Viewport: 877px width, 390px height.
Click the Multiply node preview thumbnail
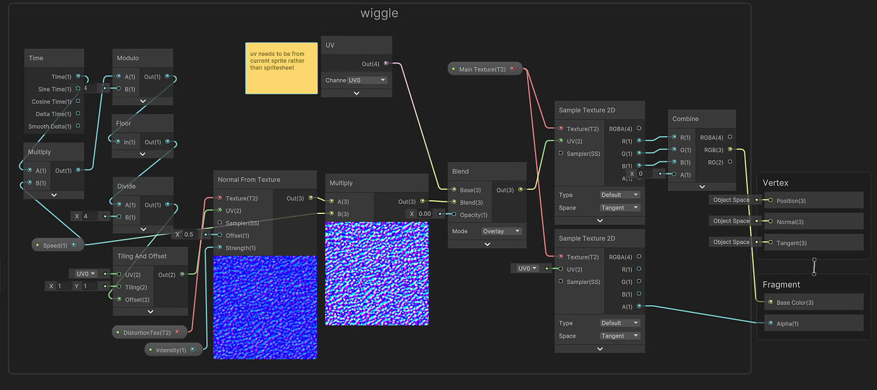coord(377,273)
